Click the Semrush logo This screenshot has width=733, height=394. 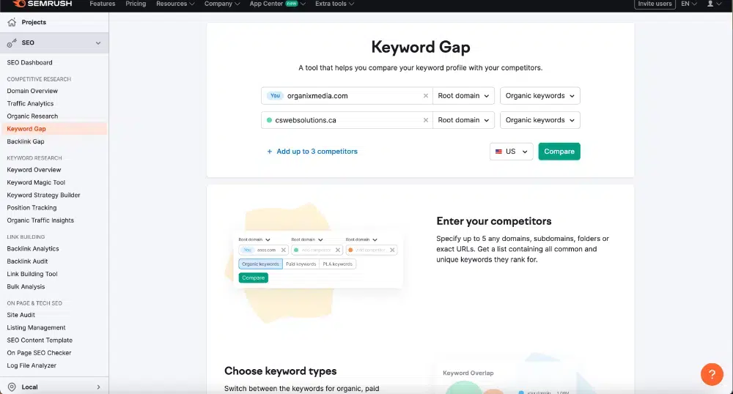point(43,4)
